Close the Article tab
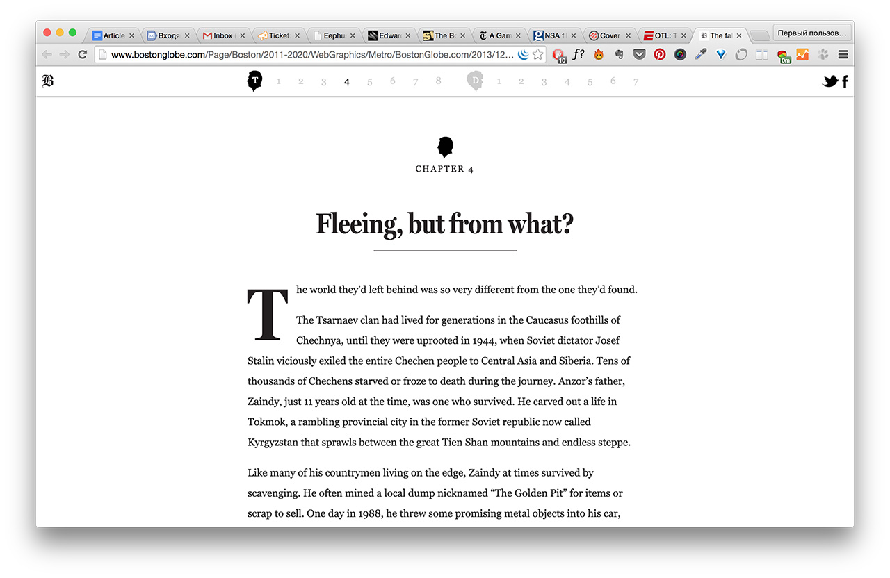The image size is (890, 578). click(131, 35)
